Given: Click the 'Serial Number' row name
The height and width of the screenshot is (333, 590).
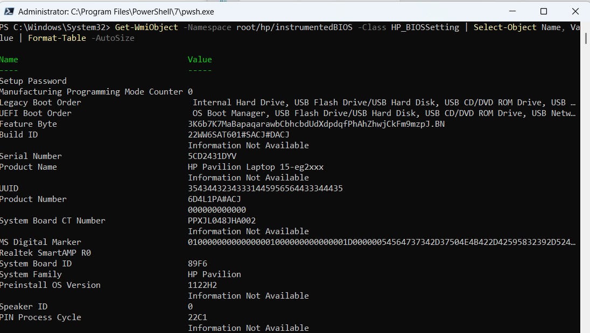Looking at the screenshot, I should point(31,156).
